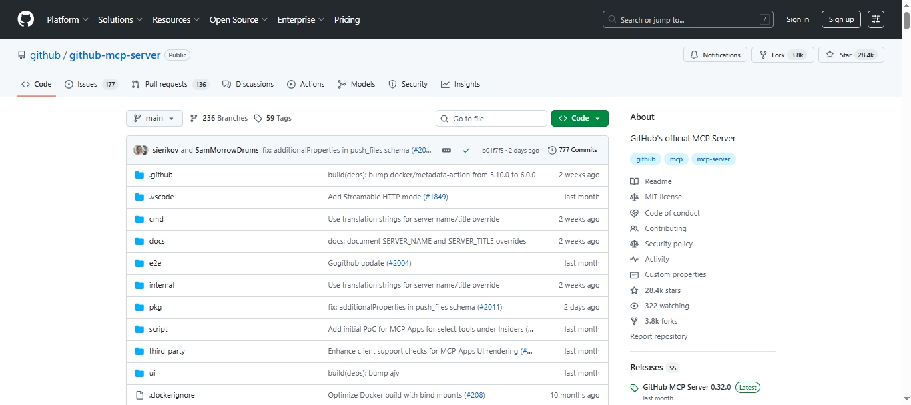This screenshot has width=911, height=405.
Task: Open the main branch selector
Action: [154, 118]
